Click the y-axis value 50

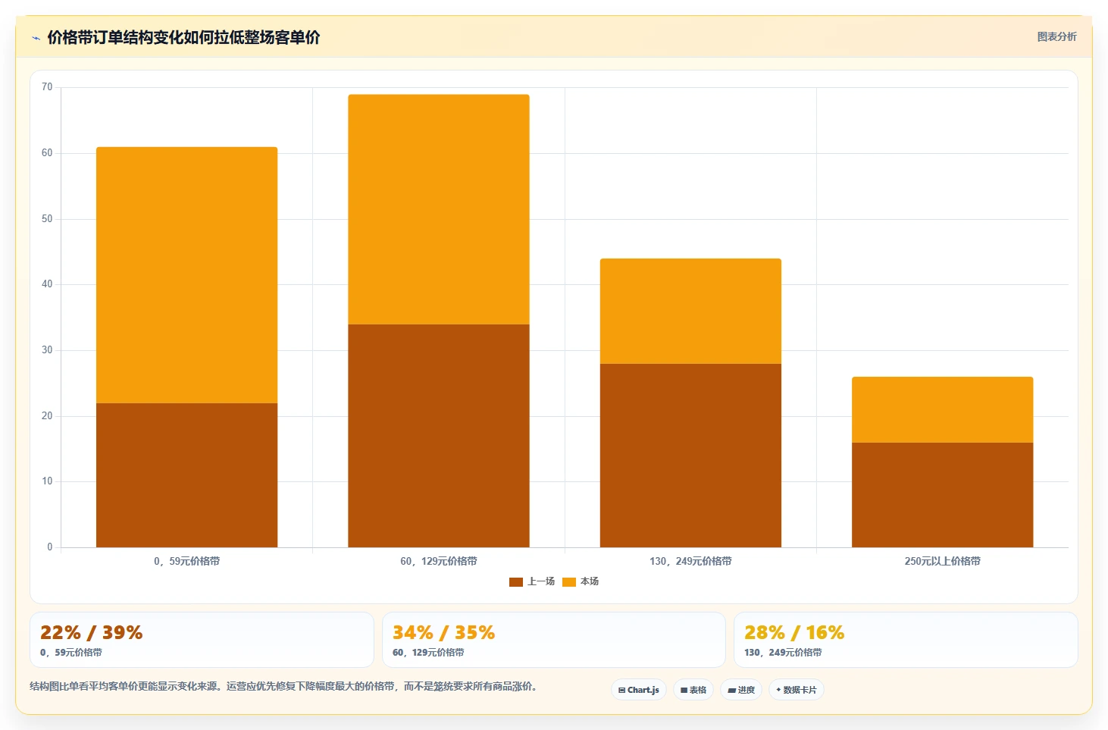coord(47,219)
